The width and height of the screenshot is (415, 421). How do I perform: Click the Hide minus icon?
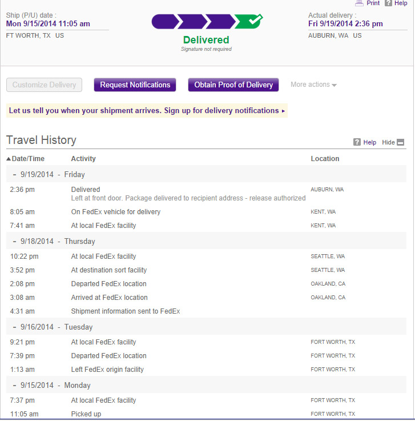(400, 142)
